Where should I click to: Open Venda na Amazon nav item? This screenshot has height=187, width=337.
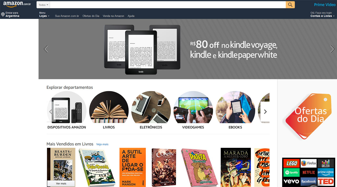coord(113,16)
